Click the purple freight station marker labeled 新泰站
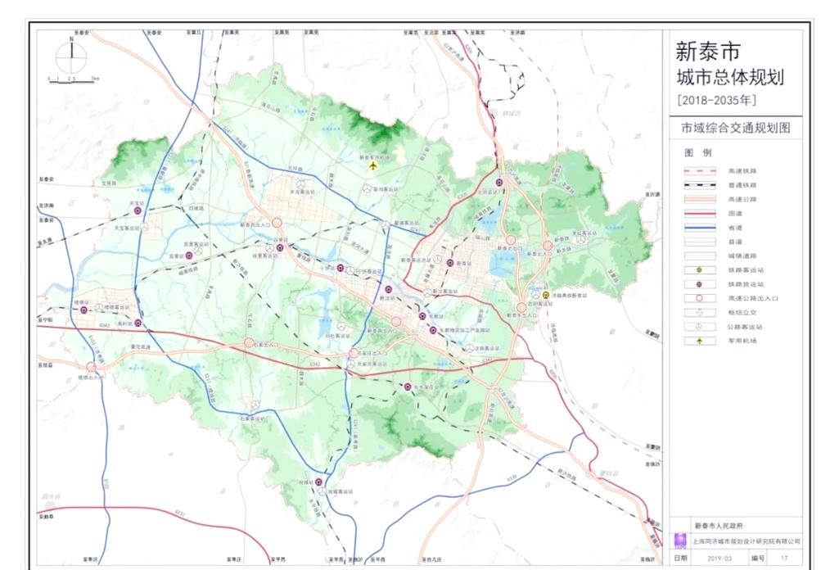839x570 pixels. coord(450,263)
